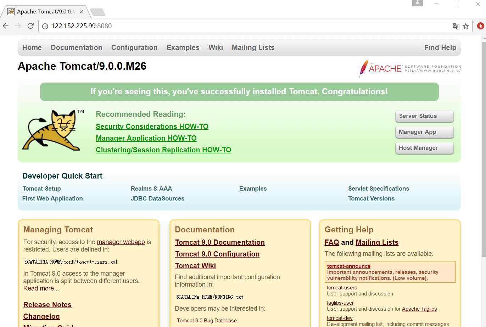The width and height of the screenshot is (486, 327).
Task: Click the red extension icon beside address bar
Action: pos(481,26)
